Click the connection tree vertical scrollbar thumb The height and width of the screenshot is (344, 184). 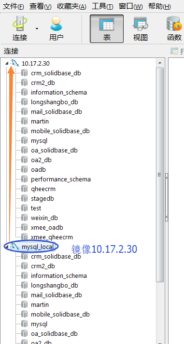[160, 175]
